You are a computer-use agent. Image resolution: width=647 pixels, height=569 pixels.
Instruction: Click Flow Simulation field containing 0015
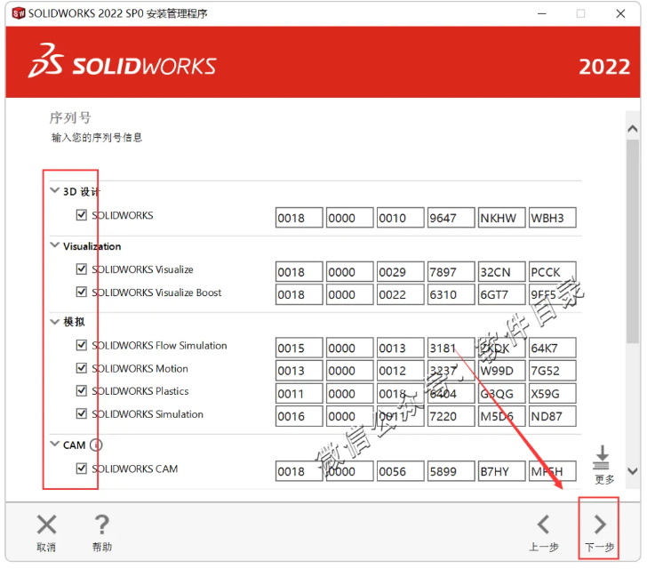(x=299, y=348)
